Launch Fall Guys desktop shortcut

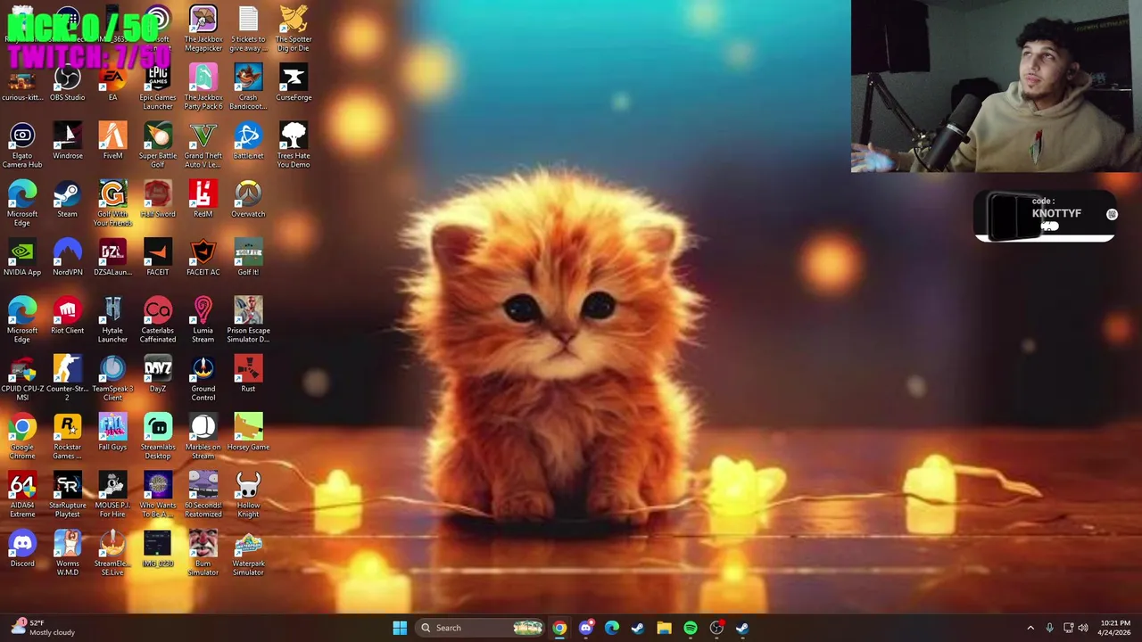(x=112, y=432)
